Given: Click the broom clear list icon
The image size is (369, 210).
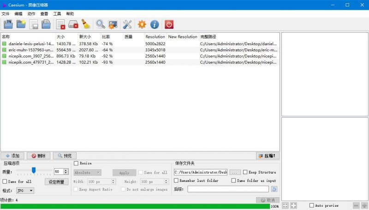Looking at the screenshot, I should click(85, 24).
